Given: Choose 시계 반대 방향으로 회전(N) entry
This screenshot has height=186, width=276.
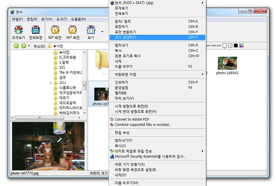Looking at the screenshot, I should (157, 111).
